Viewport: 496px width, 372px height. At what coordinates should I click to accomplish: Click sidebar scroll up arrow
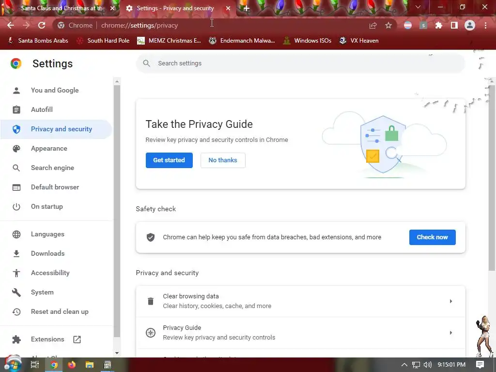117,81
